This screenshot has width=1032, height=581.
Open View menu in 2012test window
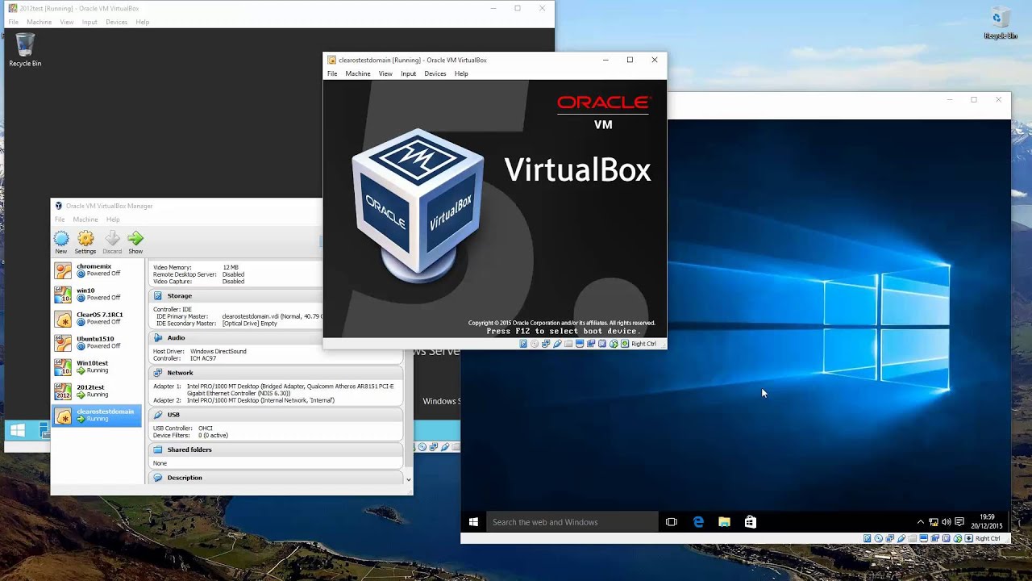(x=67, y=22)
